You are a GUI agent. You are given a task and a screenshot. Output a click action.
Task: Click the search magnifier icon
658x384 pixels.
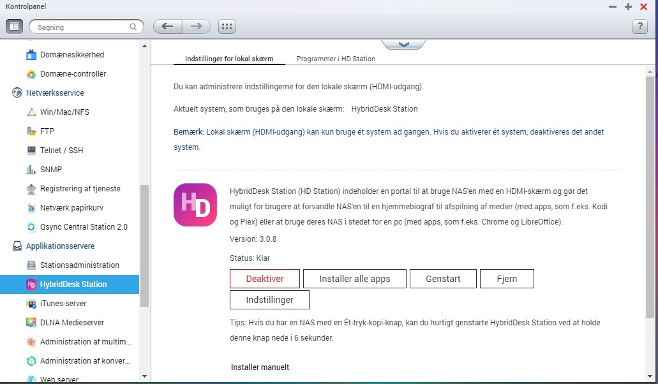tap(133, 27)
